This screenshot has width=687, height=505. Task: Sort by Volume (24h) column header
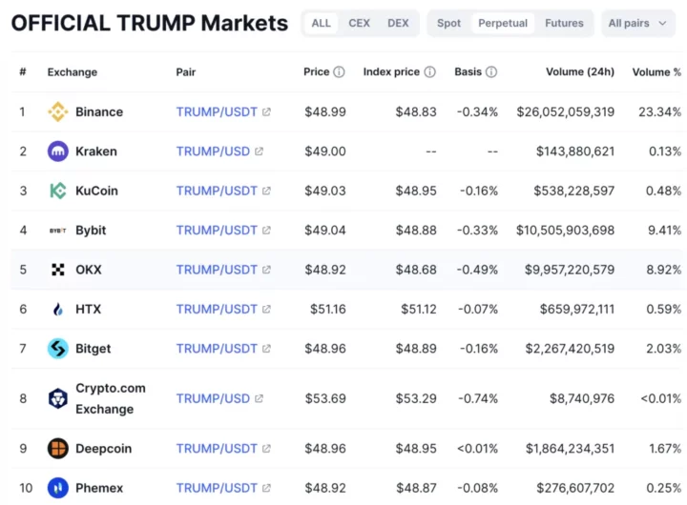tap(580, 71)
